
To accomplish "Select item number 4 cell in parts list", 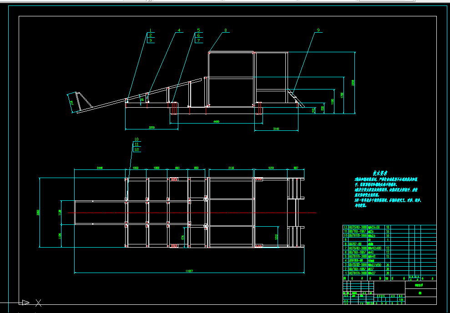I will [345, 261].
